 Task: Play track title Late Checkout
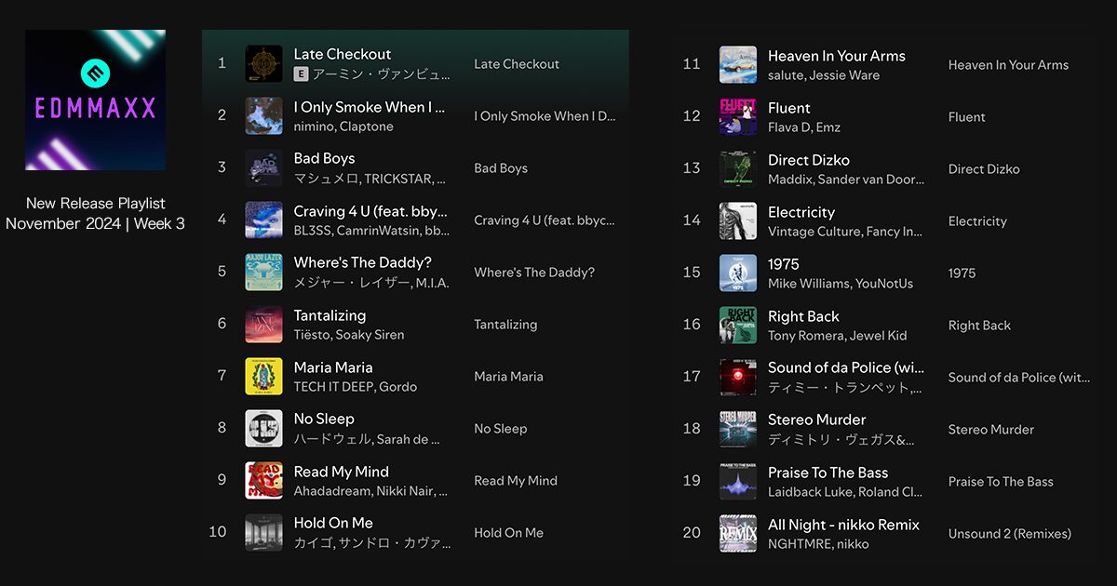[343, 54]
